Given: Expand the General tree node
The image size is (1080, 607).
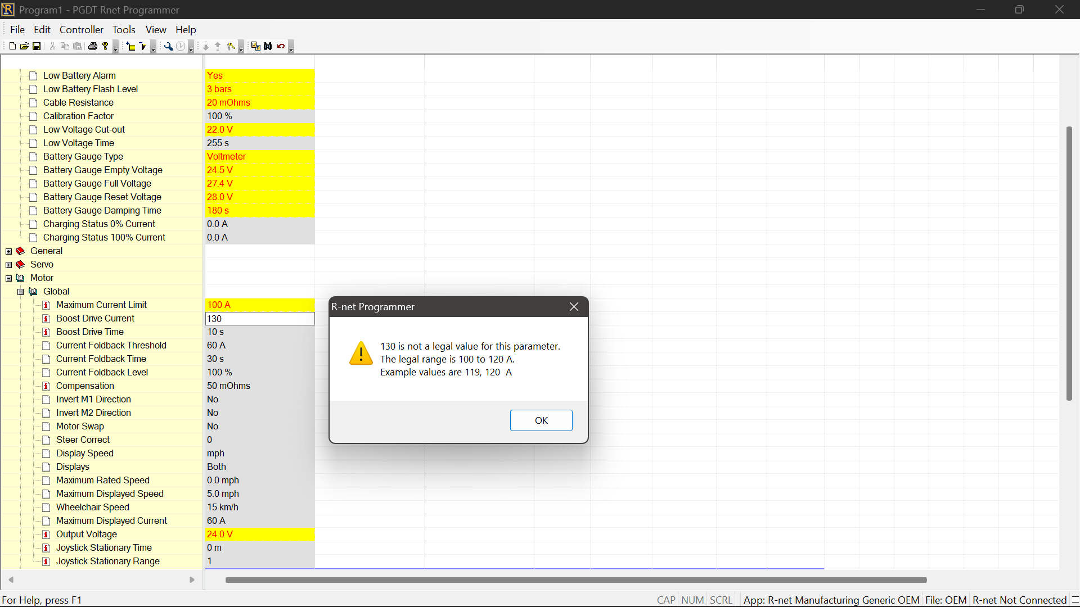Looking at the screenshot, I should click(x=8, y=251).
